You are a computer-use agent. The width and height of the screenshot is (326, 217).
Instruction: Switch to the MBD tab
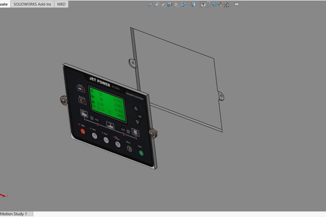click(61, 4)
